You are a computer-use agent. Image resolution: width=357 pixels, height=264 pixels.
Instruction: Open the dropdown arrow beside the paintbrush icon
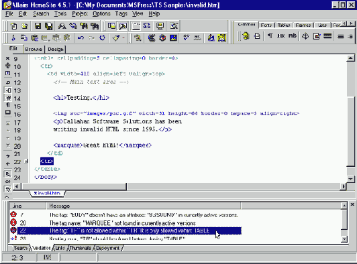[124, 38]
